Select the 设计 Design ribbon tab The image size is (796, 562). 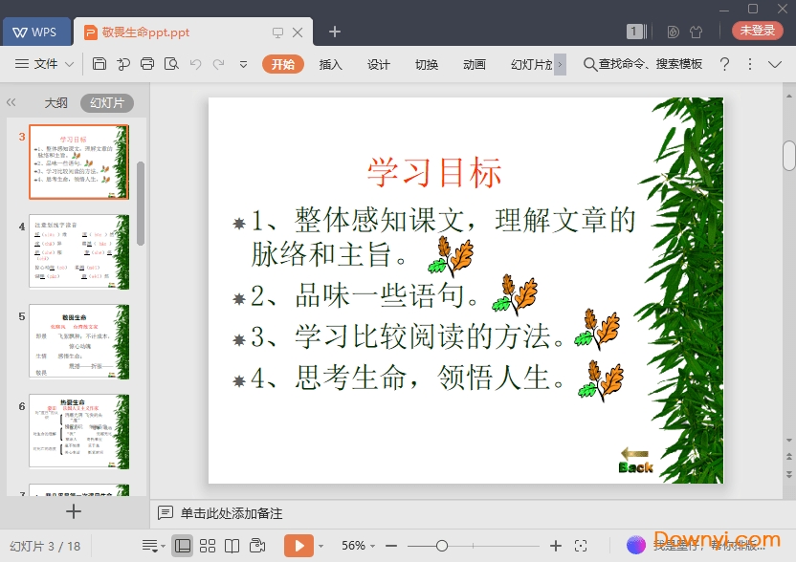coord(379,64)
